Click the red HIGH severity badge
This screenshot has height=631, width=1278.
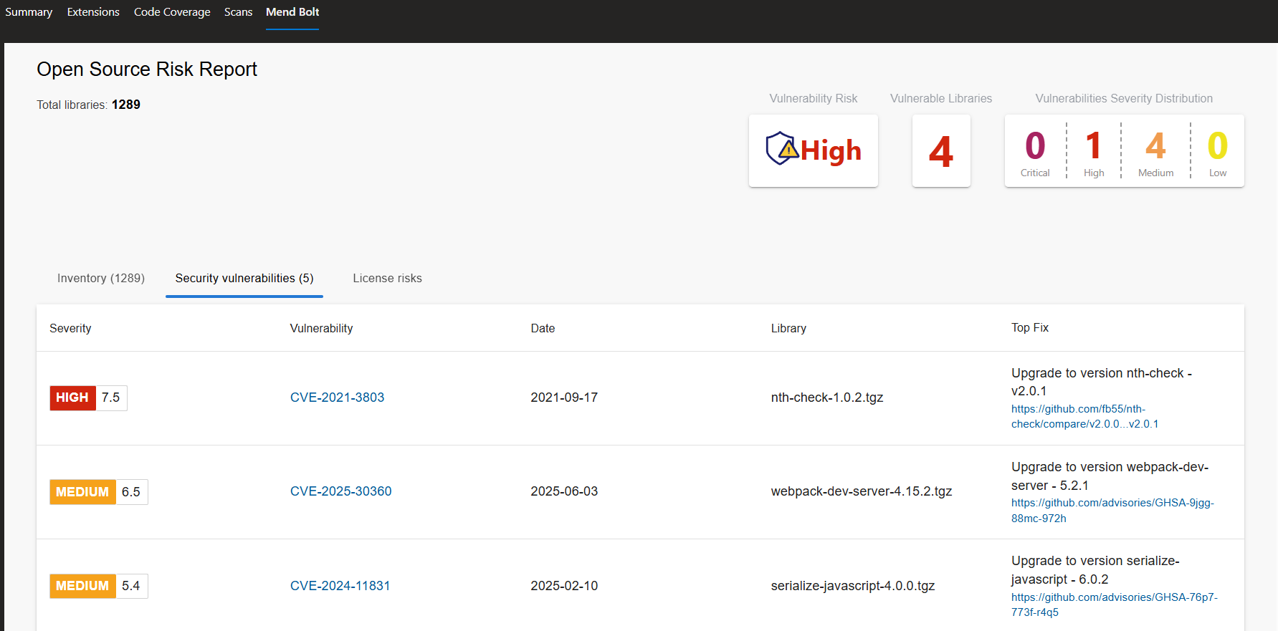72,398
